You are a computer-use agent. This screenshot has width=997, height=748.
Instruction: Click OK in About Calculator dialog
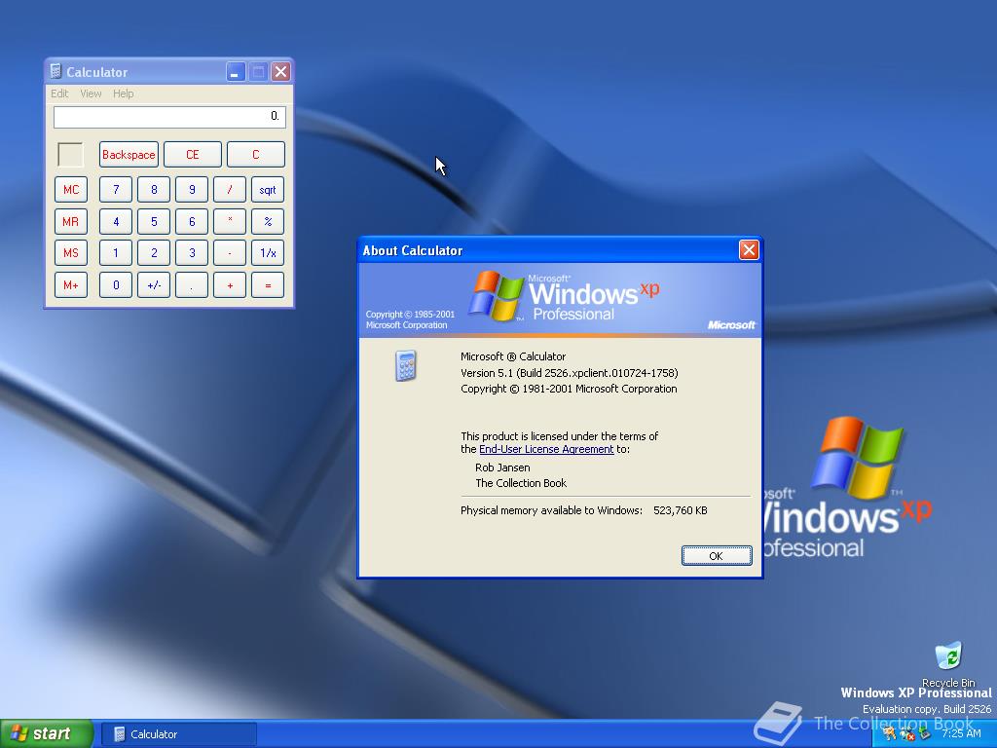click(x=717, y=556)
